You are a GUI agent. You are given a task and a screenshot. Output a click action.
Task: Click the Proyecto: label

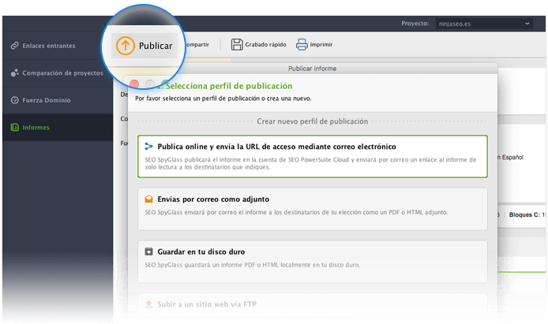click(x=415, y=24)
